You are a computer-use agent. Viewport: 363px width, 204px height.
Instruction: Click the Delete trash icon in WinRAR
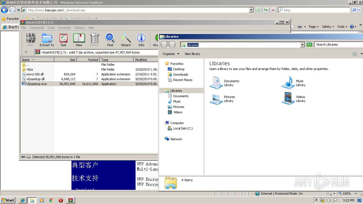pyautogui.click(x=94, y=40)
